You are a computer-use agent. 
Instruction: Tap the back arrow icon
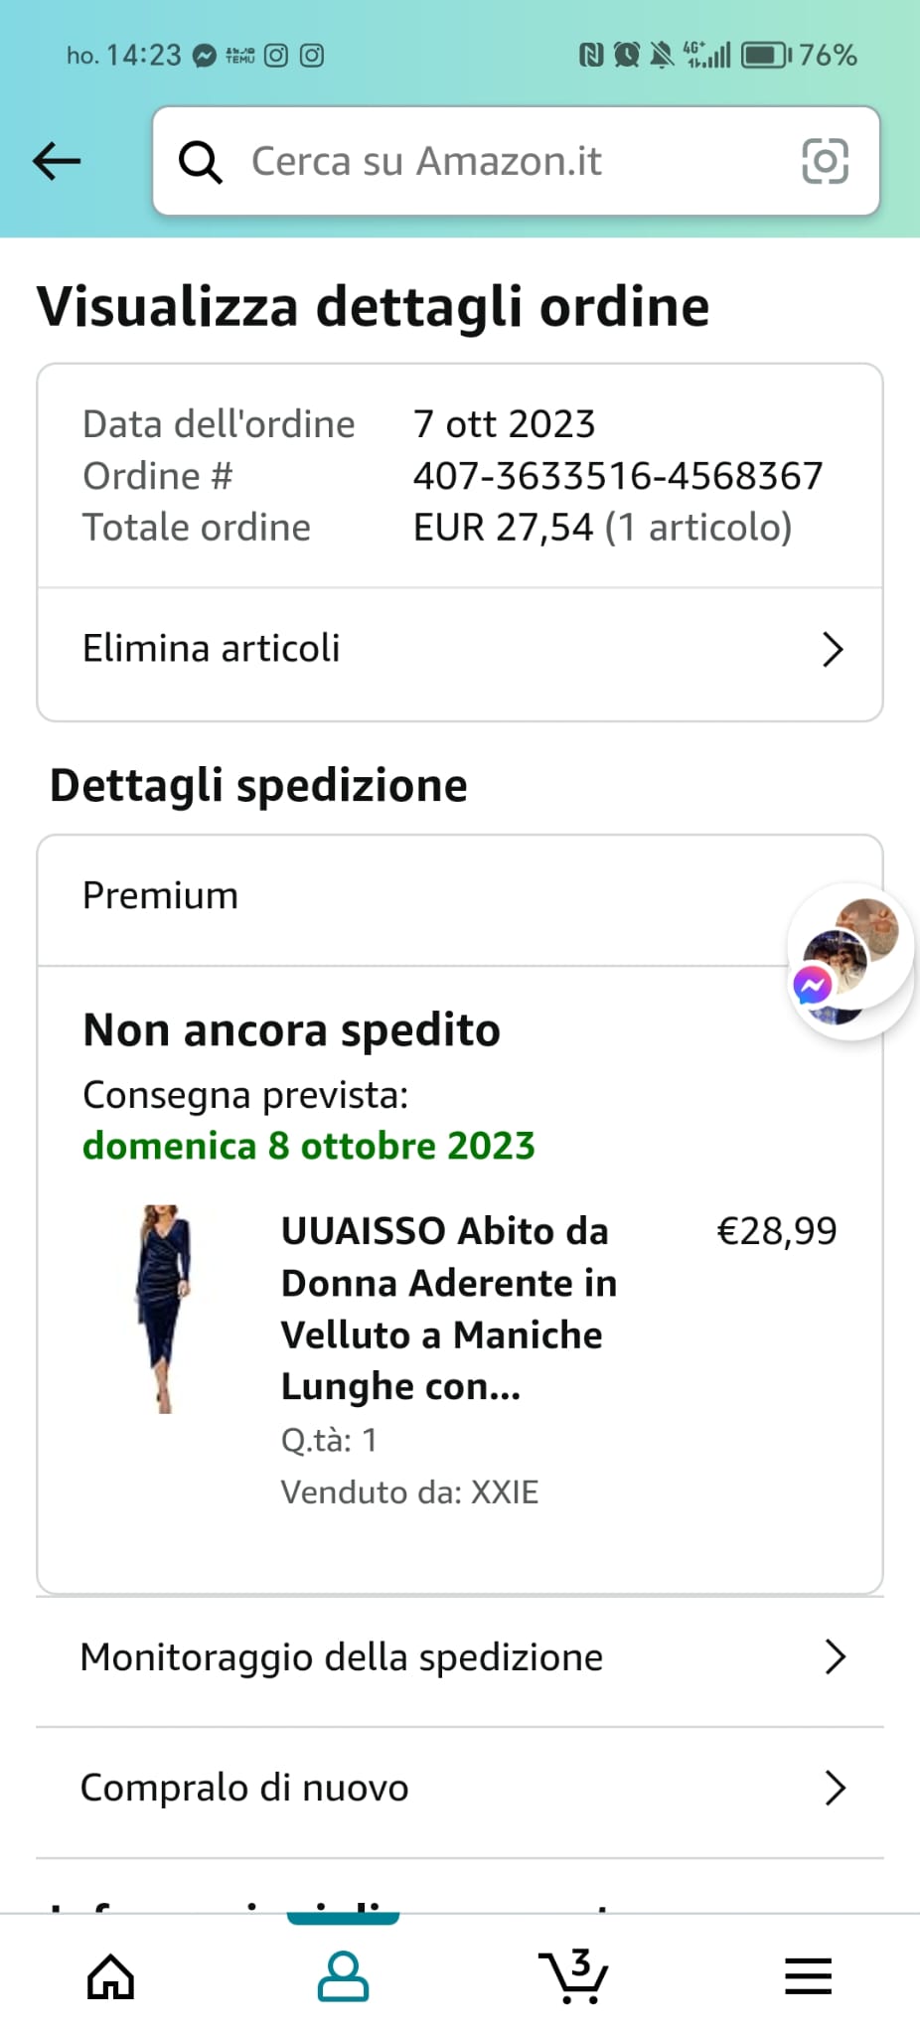click(57, 161)
